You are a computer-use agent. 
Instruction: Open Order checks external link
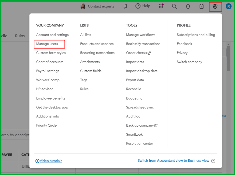[x=138, y=53]
